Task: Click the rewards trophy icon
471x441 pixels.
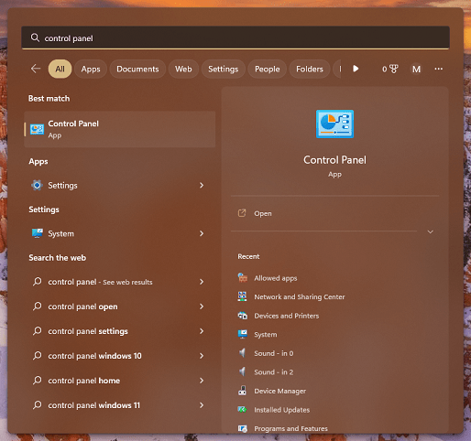Action: 394,69
